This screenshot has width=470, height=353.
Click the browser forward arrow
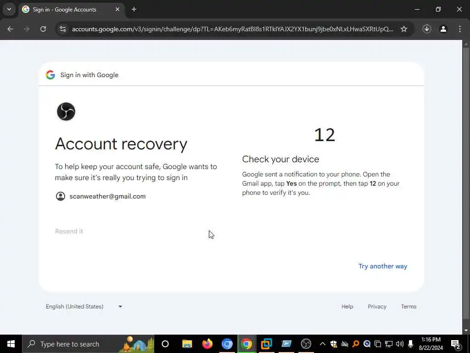tap(27, 29)
